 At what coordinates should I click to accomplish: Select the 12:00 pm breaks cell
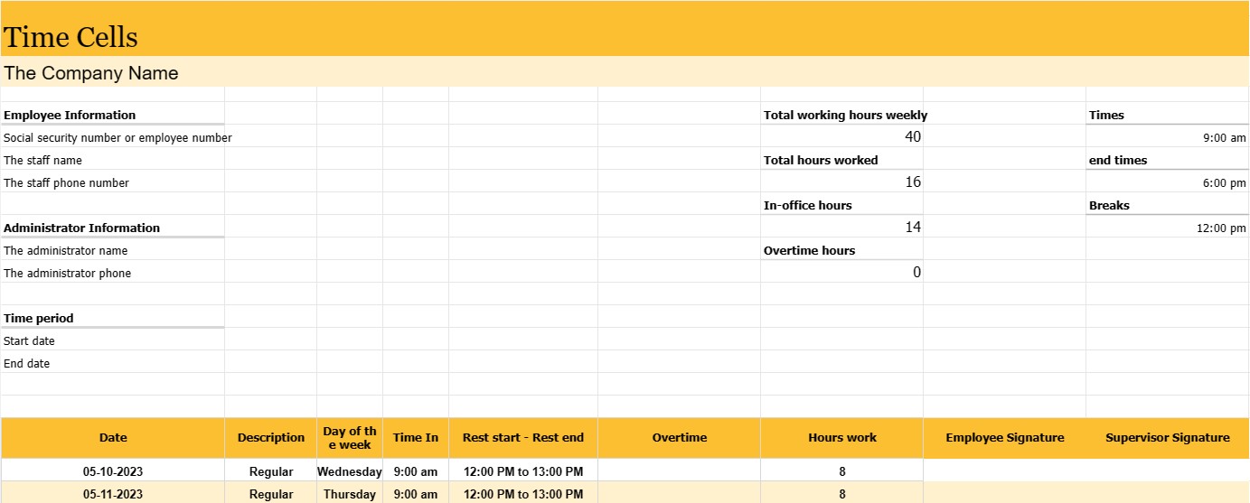coord(1220,228)
